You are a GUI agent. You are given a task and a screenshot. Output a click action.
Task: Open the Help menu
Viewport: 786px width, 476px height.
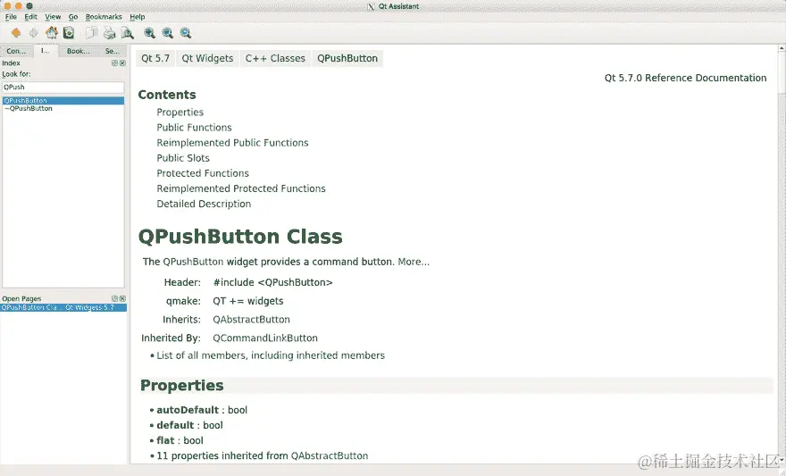tap(138, 17)
